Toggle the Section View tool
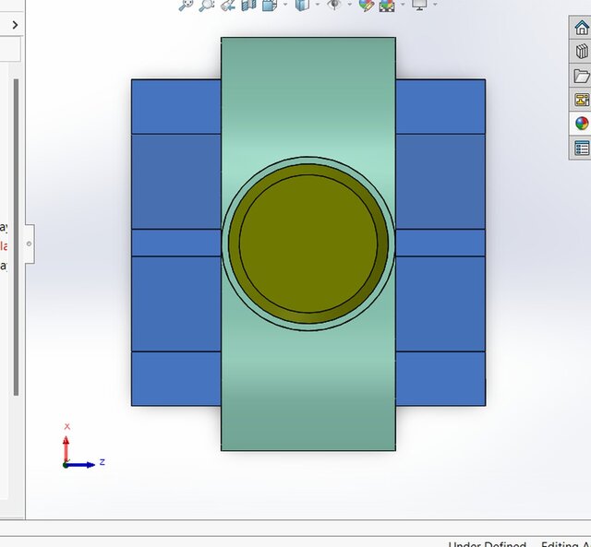The width and height of the screenshot is (591, 547). (x=248, y=5)
